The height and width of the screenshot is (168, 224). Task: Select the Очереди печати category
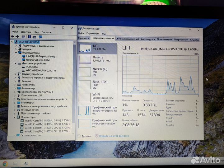coord(30,110)
